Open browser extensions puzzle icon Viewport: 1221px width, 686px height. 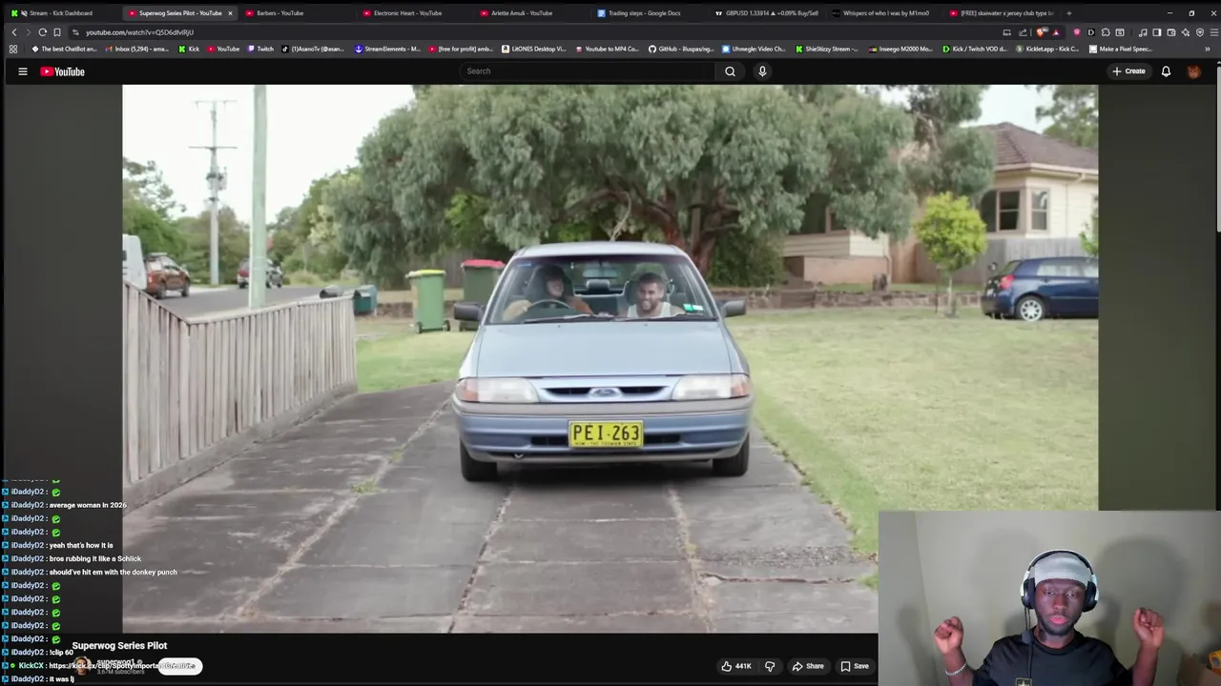[x=1106, y=32]
